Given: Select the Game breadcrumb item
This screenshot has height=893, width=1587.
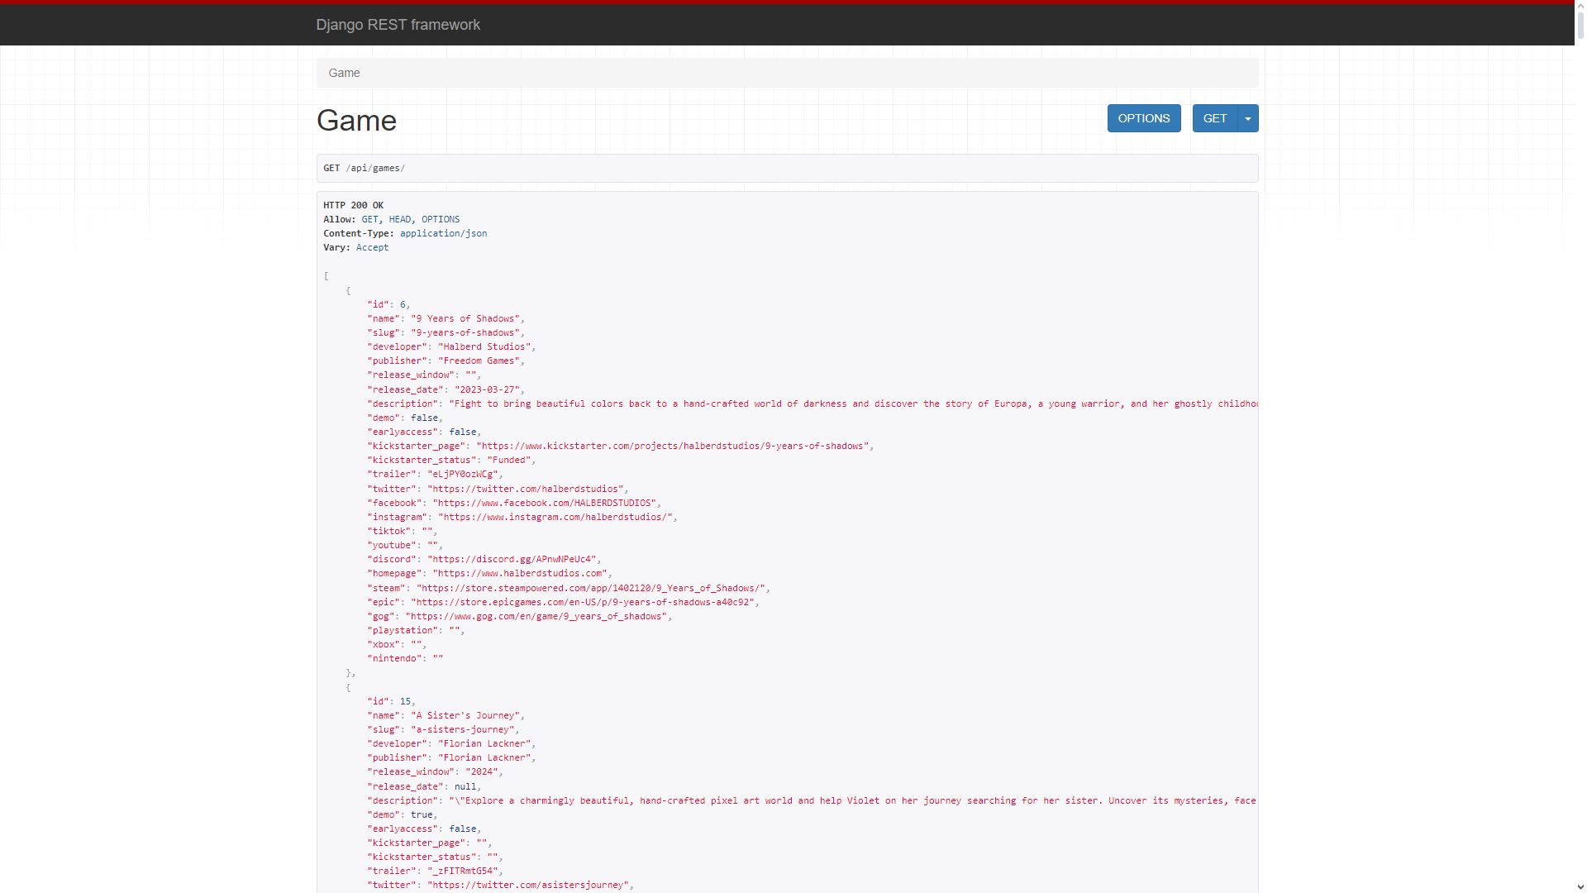Looking at the screenshot, I should pyautogui.click(x=344, y=73).
